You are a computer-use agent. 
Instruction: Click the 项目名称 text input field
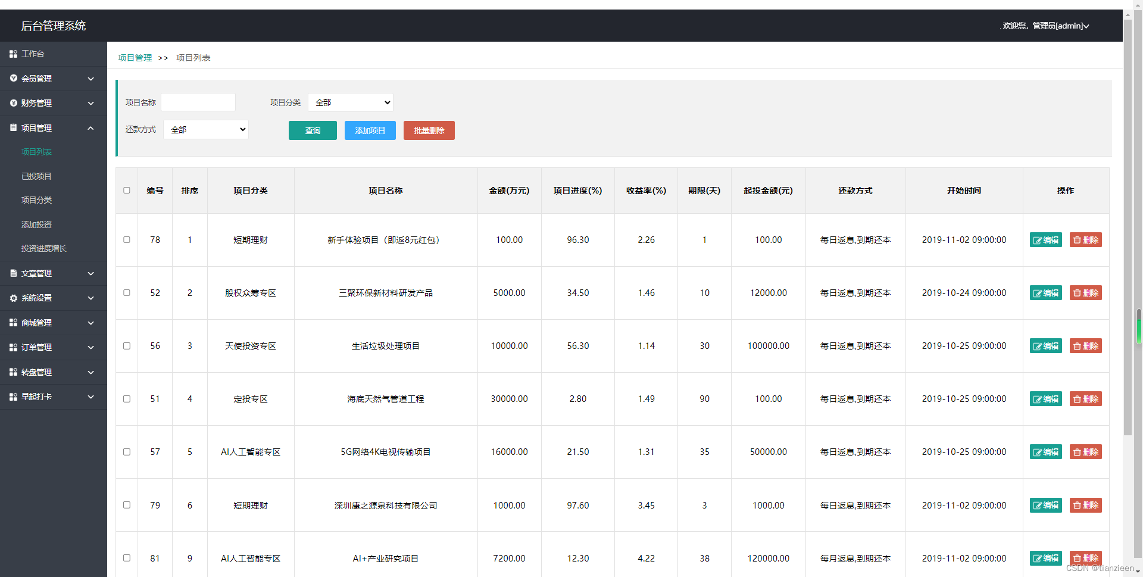(198, 102)
